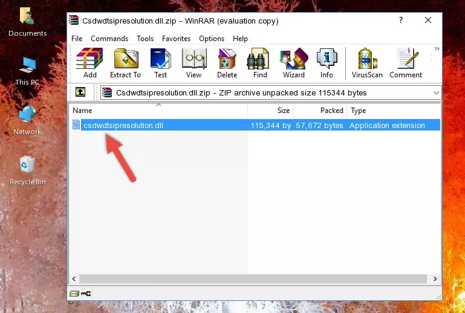
Task: Click the dll file icon in list
Action: tap(76, 125)
